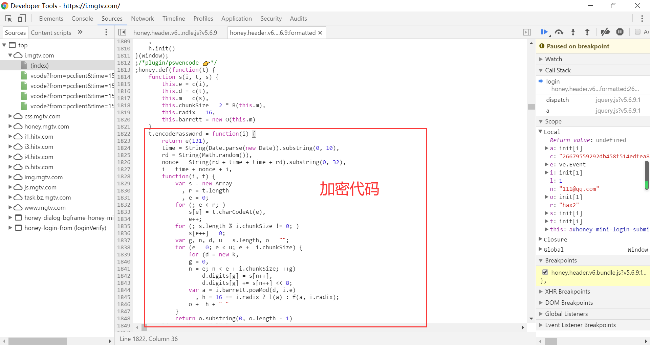Expand the DOM Breakpoints section
The image size is (650, 345).
pyautogui.click(x=541, y=303)
